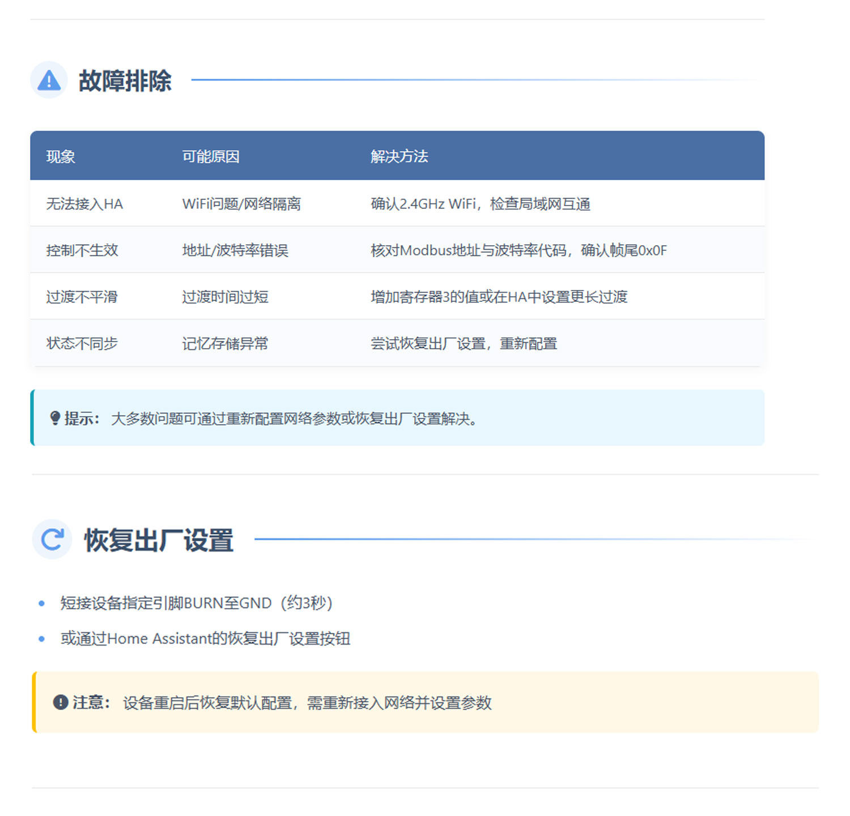Click the refresh icon beside 恢复出厂设置

(52, 539)
